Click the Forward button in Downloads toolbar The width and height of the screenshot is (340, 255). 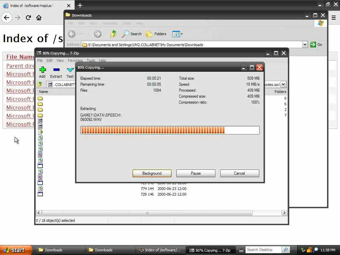coord(98,34)
